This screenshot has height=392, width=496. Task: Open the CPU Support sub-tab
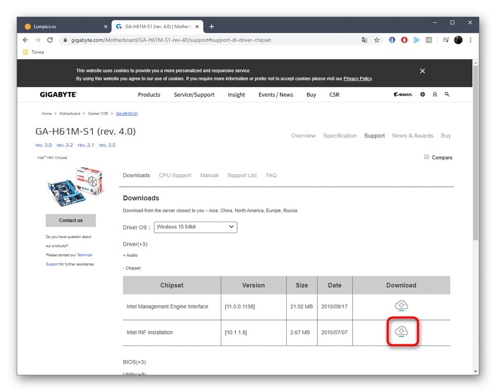point(175,176)
